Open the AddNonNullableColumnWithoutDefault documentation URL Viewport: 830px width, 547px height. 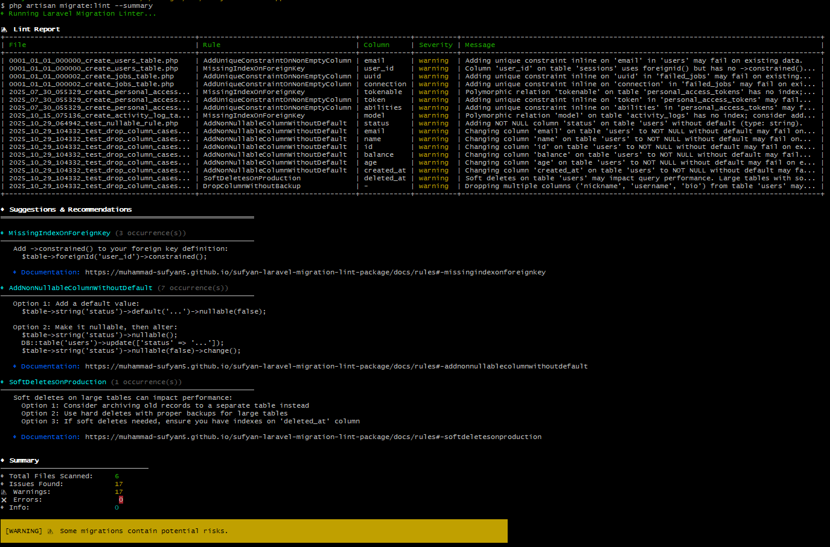tap(336, 367)
